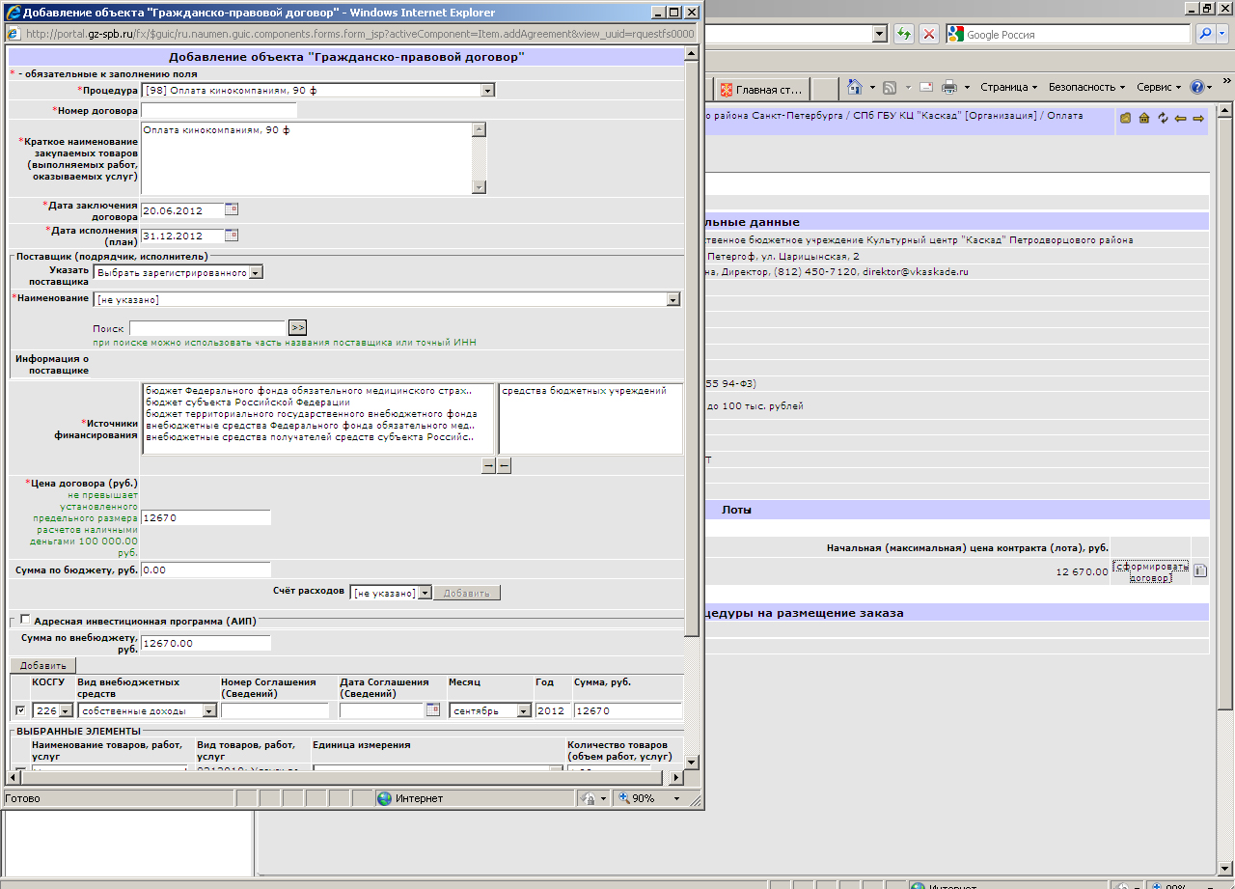Click the Номер договора input field
Image resolution: width=1235 pixels, height=889 pixels.
coord(219,111)
